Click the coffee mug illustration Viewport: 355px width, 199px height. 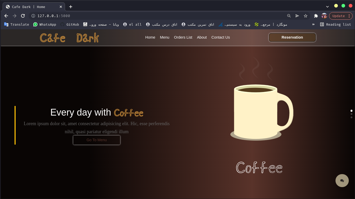pos(262,112)
